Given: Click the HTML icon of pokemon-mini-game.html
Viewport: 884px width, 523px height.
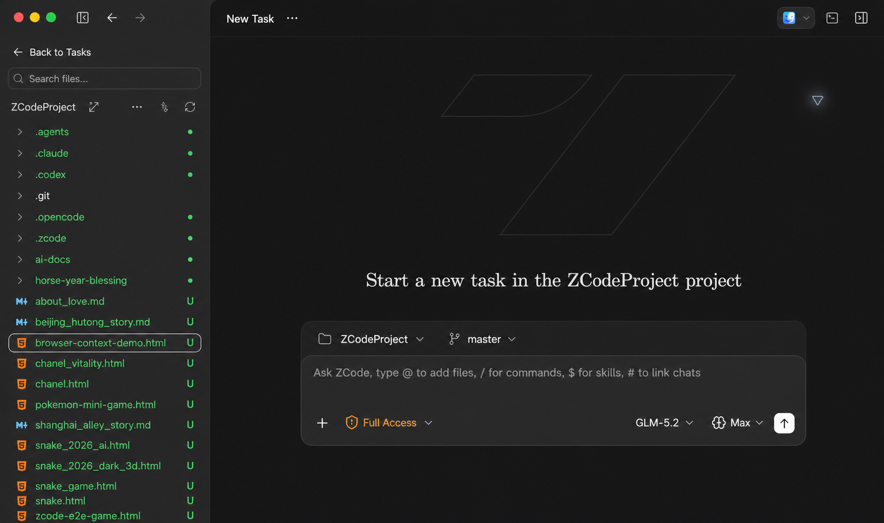Looking at the screenshot, I should (22, 404).
